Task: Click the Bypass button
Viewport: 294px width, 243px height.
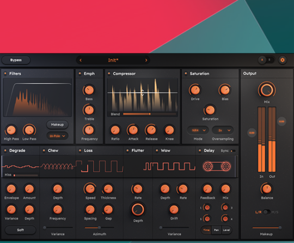Action: [16, 60]
